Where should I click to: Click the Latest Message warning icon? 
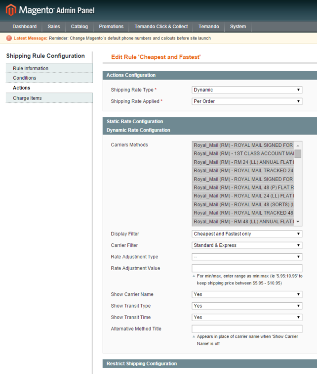tap(9, 38)
